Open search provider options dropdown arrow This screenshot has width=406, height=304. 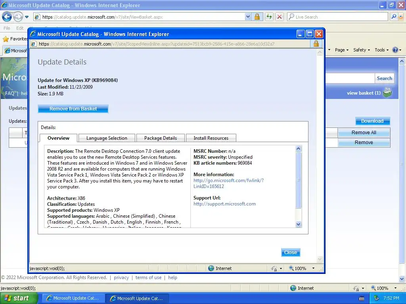(401, 17)
